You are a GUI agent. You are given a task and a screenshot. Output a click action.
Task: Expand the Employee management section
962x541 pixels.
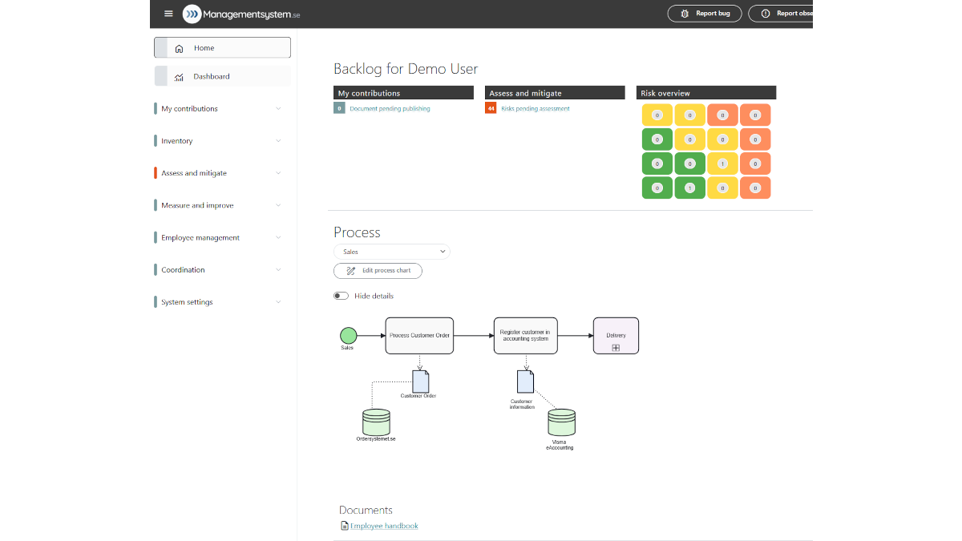point(218,238)
